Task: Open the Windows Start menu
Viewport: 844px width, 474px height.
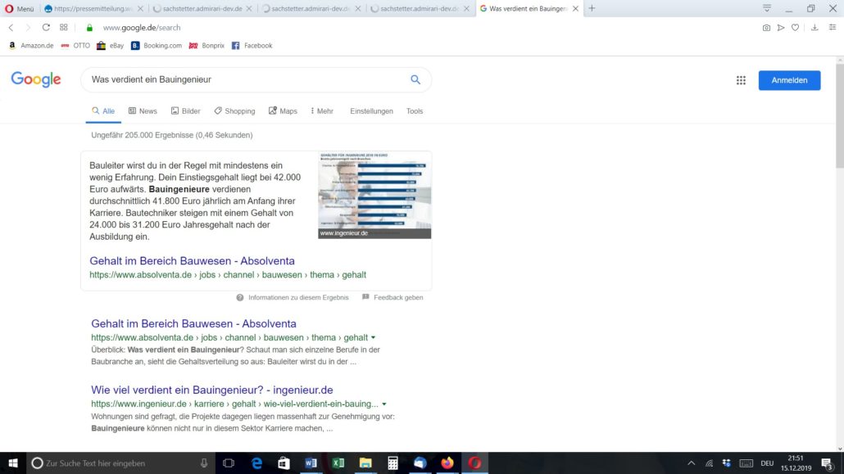Action: 13,463
